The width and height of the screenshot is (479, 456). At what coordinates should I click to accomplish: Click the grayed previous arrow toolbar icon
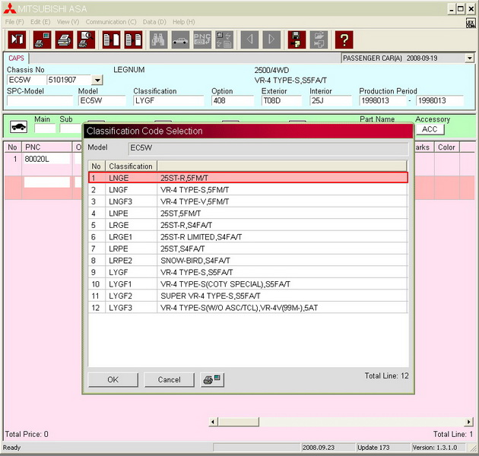pyautogui.click(x=249, y=40)
